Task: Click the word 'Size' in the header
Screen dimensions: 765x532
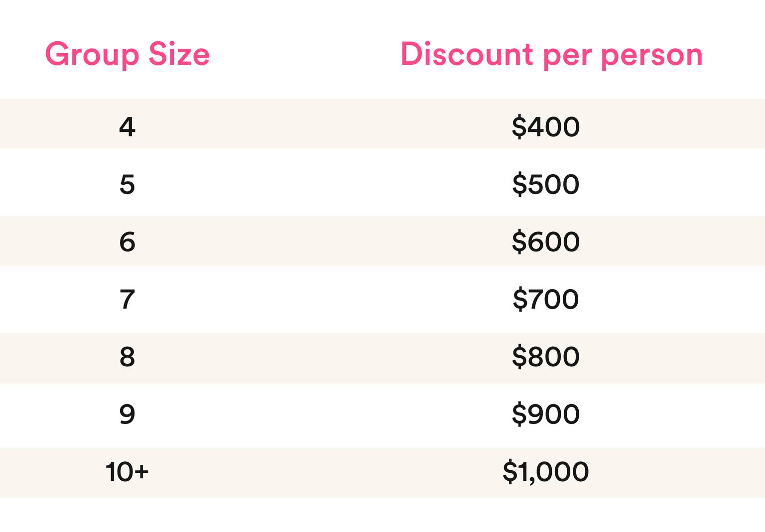Action: [179, 54]
